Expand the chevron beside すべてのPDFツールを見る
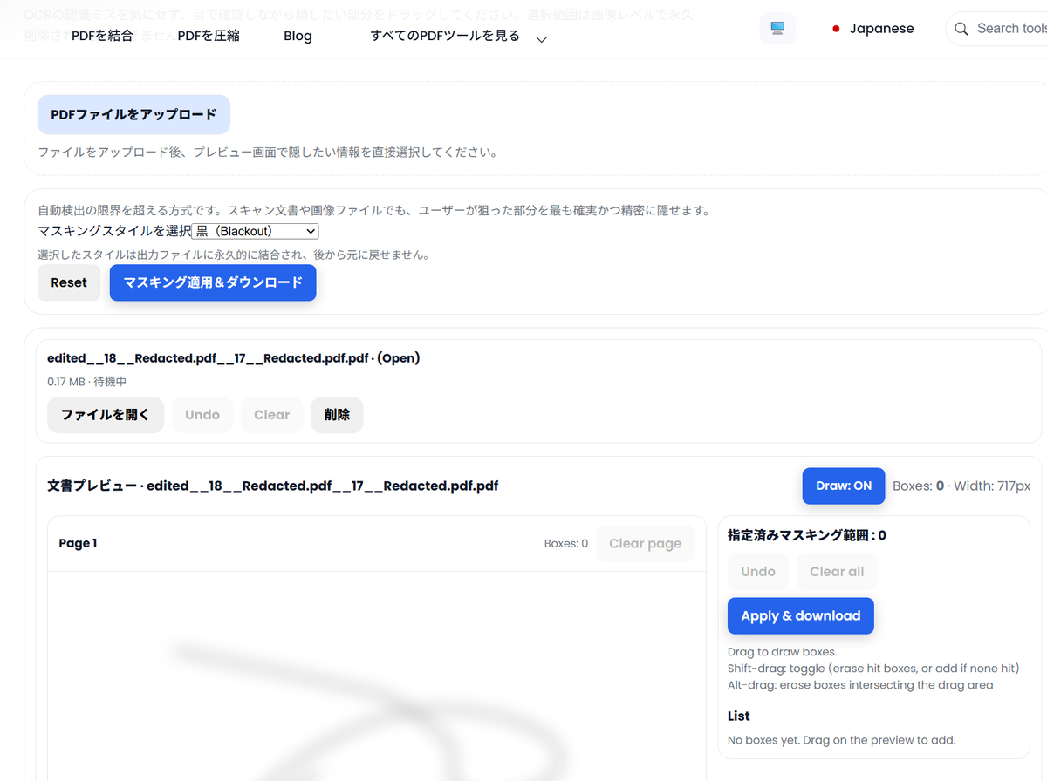 click(541, 40)
